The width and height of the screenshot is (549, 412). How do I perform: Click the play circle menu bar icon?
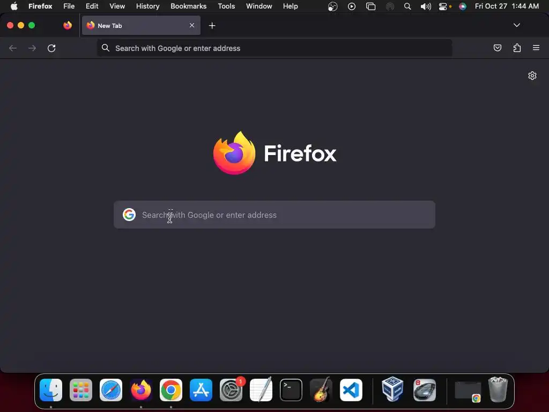click(x=352, y=6)
